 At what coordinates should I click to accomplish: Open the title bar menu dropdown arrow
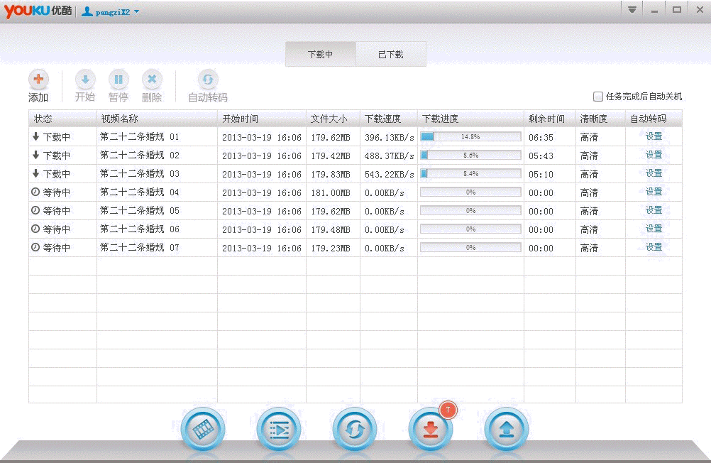(x=632, y=10)
